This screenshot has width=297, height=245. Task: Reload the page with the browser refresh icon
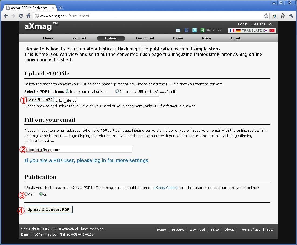point(21,16)
